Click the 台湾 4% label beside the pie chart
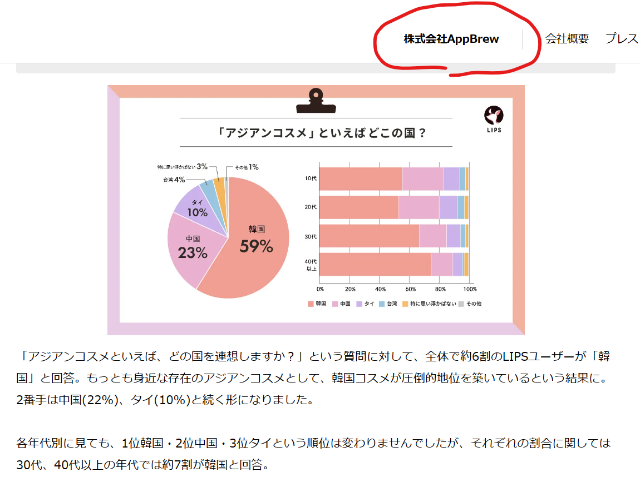The width and height of the screenshot is (640, 482). coord(174,180)
